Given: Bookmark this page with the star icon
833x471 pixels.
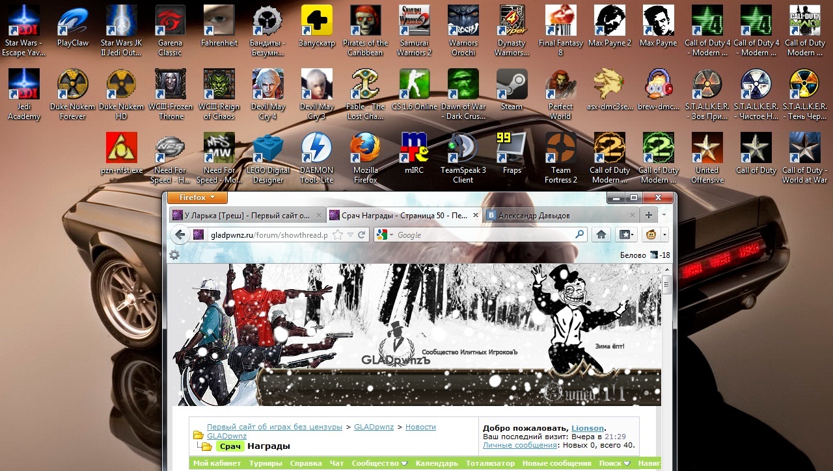Looking at the screenshot, I should [338, 235].
